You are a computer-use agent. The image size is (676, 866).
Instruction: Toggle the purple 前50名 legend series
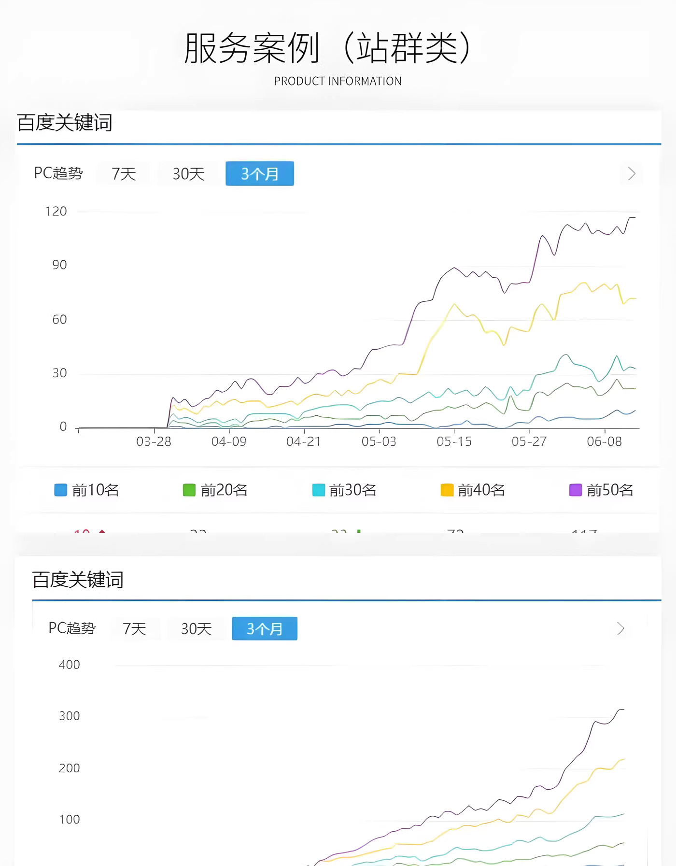[602, 490]
